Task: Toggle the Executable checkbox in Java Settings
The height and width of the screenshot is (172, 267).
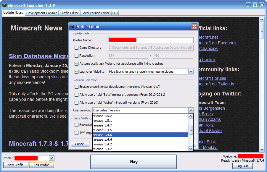Action: pos(76,125)
